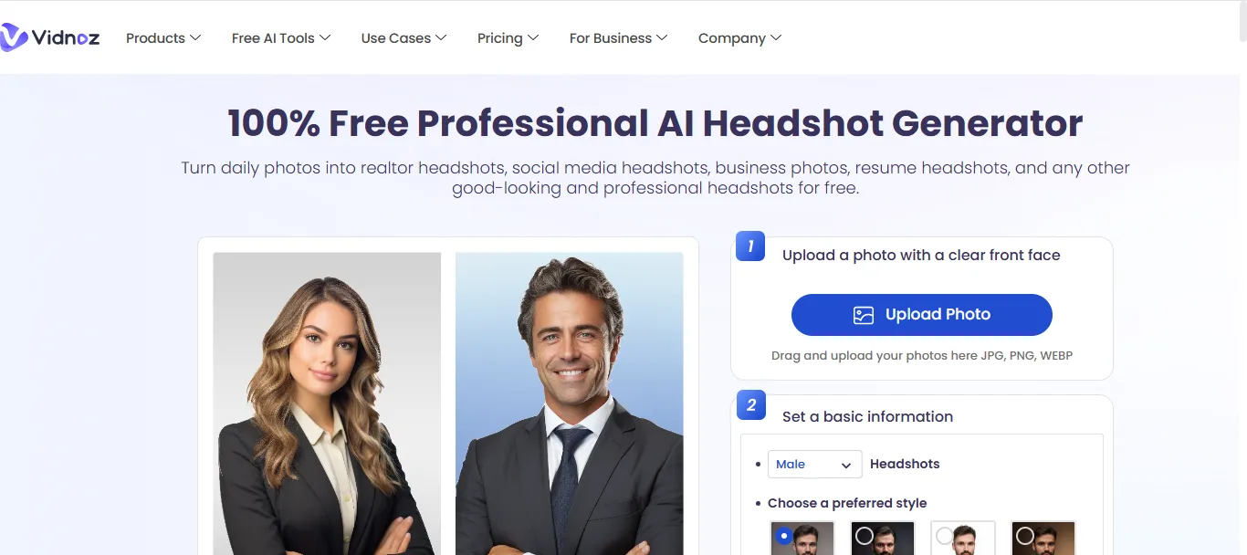1247x555 pixels.
Task: Click the arrow next to Use Cases
Action: click(441, 37)
